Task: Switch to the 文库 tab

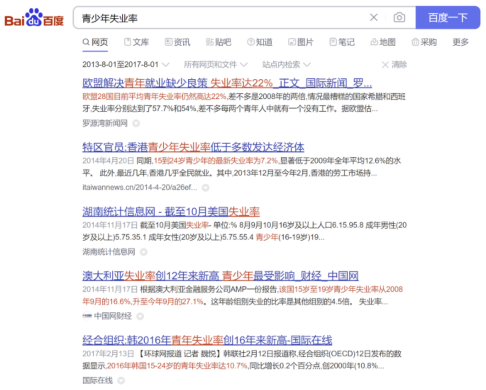Action: [137, 42]
